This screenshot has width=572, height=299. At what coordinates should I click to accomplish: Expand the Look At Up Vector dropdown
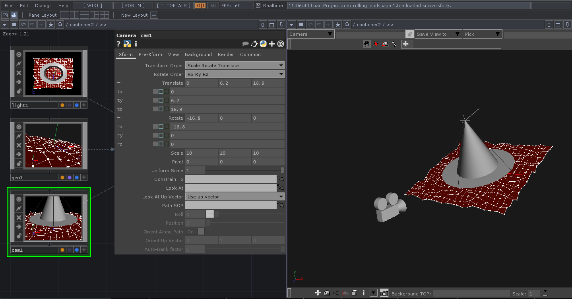pos(235,197)
